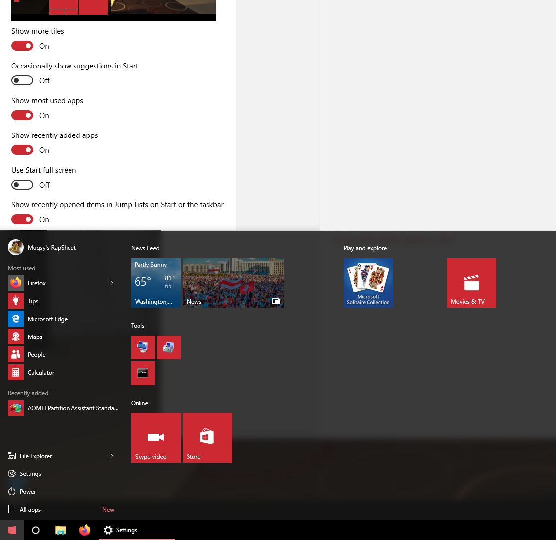
Task: Launch Microsoft Solitaire Collection tile
Action: point(368,283)
